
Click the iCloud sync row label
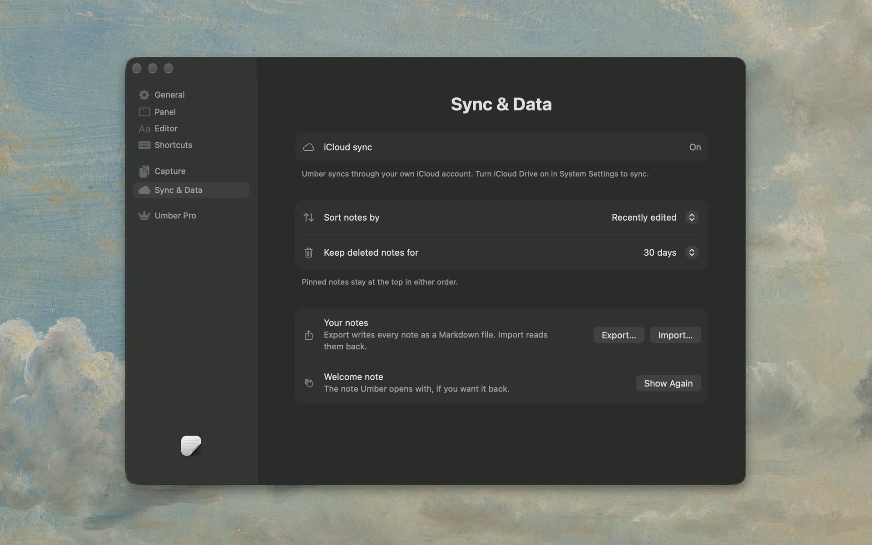pos(348,147)
